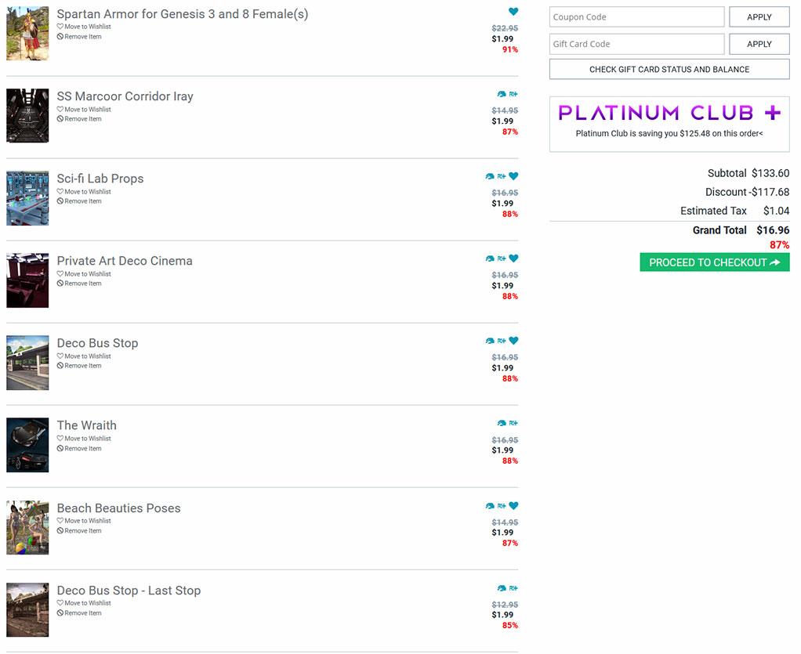Apply the coupon code

coord(759,17)
